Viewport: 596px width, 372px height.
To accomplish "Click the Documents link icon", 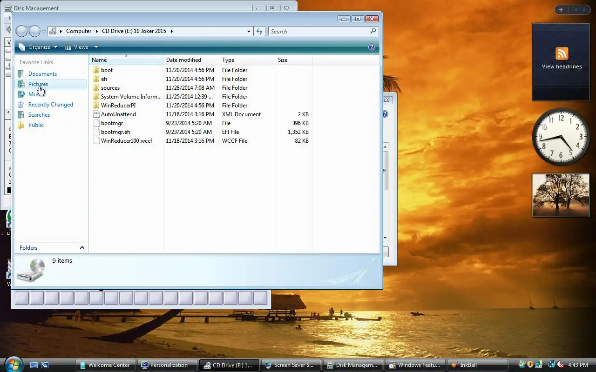I will pos(21,74).
